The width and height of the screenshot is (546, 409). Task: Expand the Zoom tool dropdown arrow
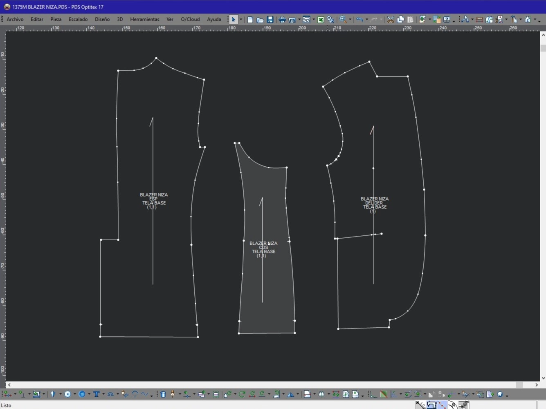click(x=350, y=20)
